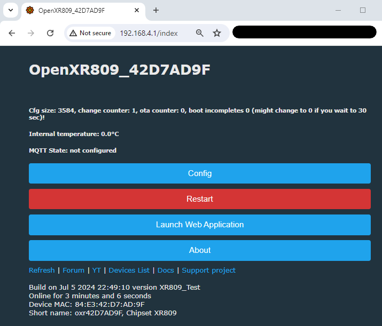Maximize the browser window
Image resolution: width=382 pixels, height=326 pixels.
coord(363,10)
